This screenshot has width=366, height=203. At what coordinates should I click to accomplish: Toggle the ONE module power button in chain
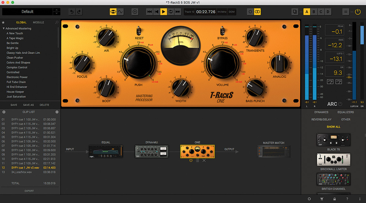coord(191,160)
